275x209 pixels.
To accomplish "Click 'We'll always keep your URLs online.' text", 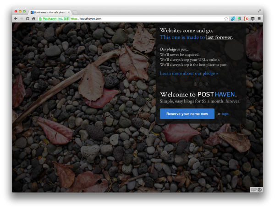I will 190,59.
